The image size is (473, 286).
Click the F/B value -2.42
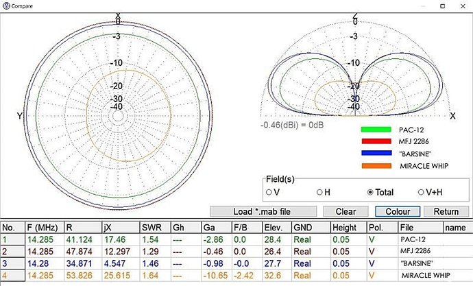(244, 276)
